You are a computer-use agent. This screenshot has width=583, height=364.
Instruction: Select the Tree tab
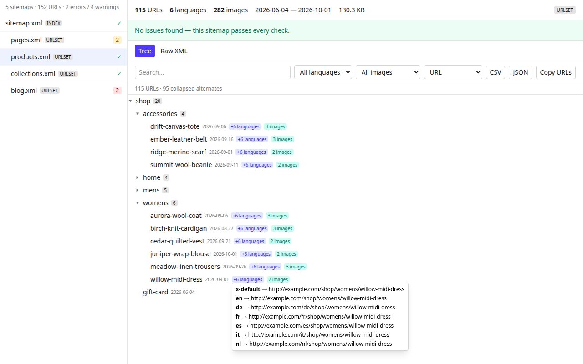145,51
